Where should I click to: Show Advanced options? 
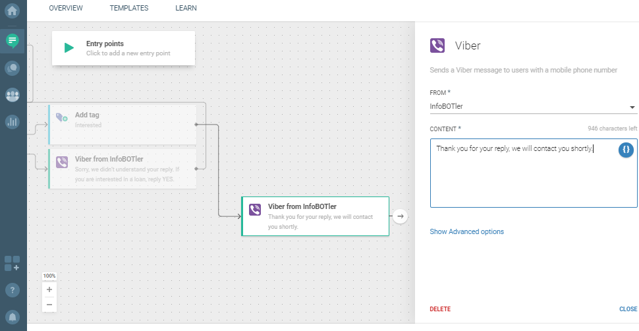[x=466, y=231]
